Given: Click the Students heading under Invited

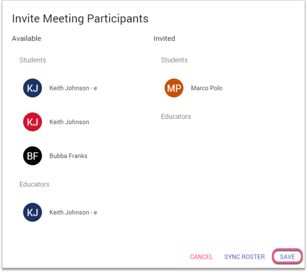Looking at the screenshot, I should coord(174,60).
